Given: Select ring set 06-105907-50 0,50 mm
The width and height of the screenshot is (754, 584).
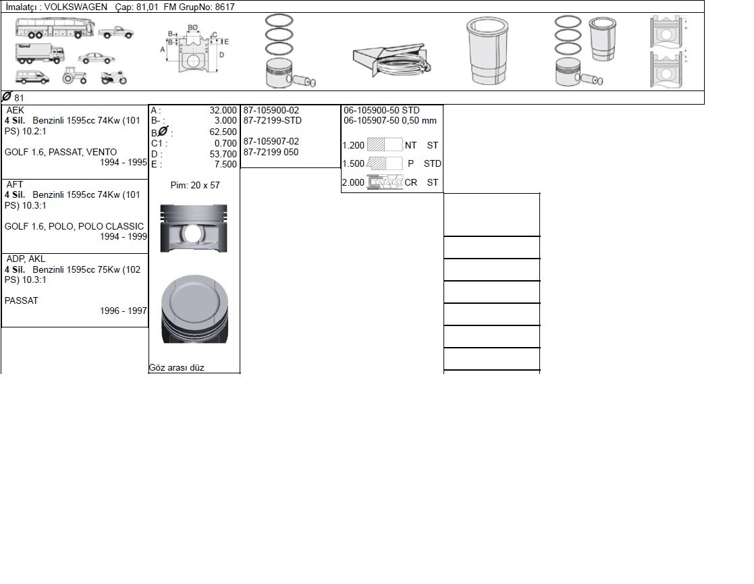Looking at the screenshot, I should click(390, 120).
